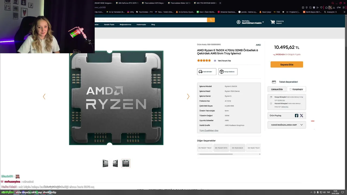The height and width of the screenshot is (195, 347).
Task: Click the user account avatar icon
Action: tap(239, 22)
